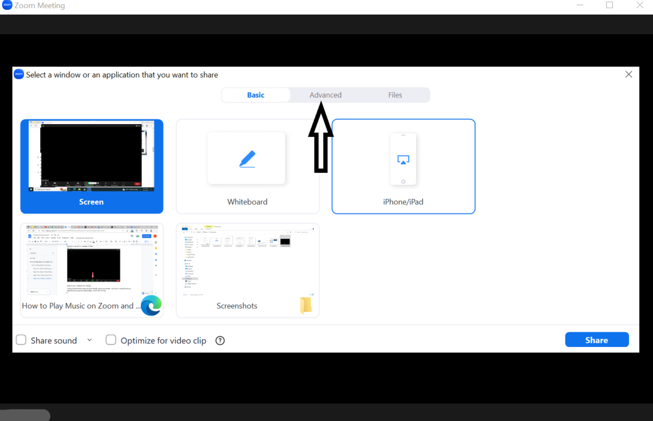Select the iPhone/iPad AirPlay icon
Viewport: 653px width, 421px height.
pos(403,159)
